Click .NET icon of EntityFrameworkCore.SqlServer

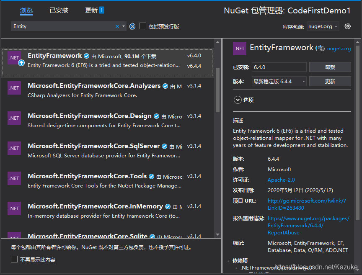14,148
